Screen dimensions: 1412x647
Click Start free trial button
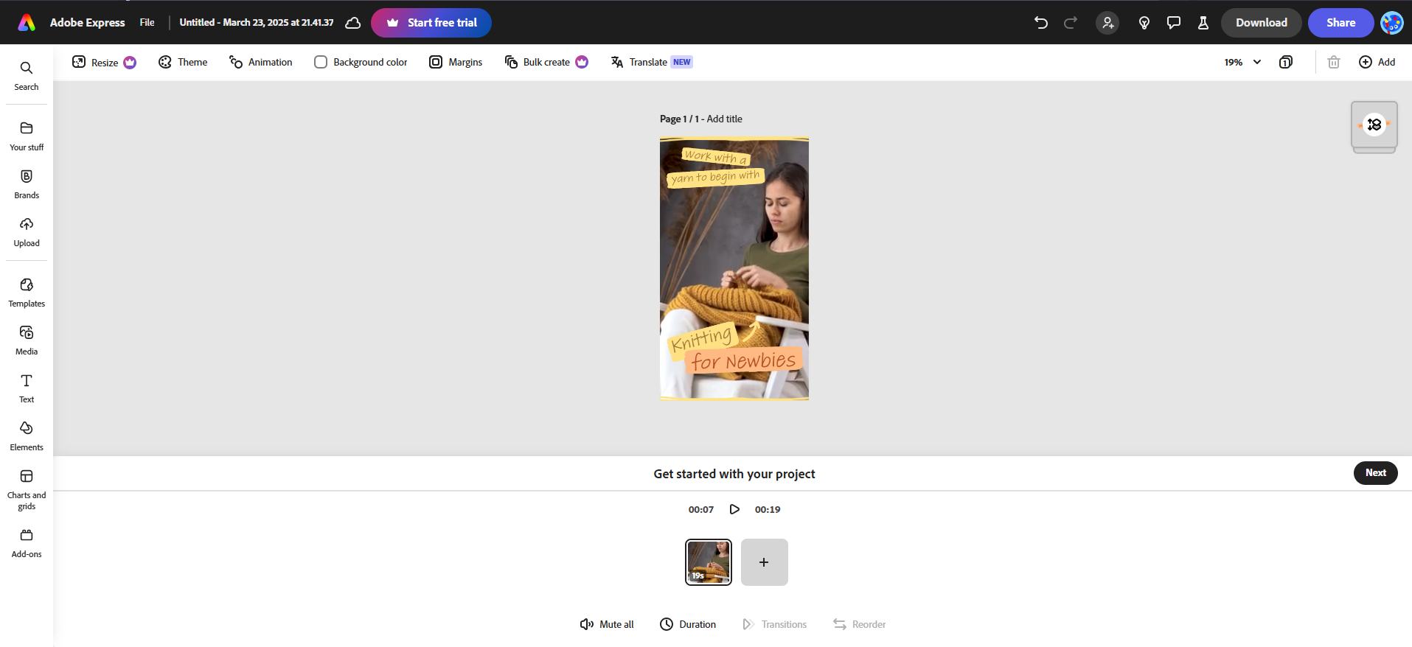click(x=431, y=23)
